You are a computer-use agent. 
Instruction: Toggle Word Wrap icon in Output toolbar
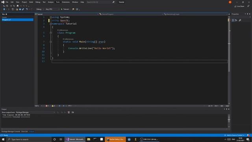click(x=72, y=112)
